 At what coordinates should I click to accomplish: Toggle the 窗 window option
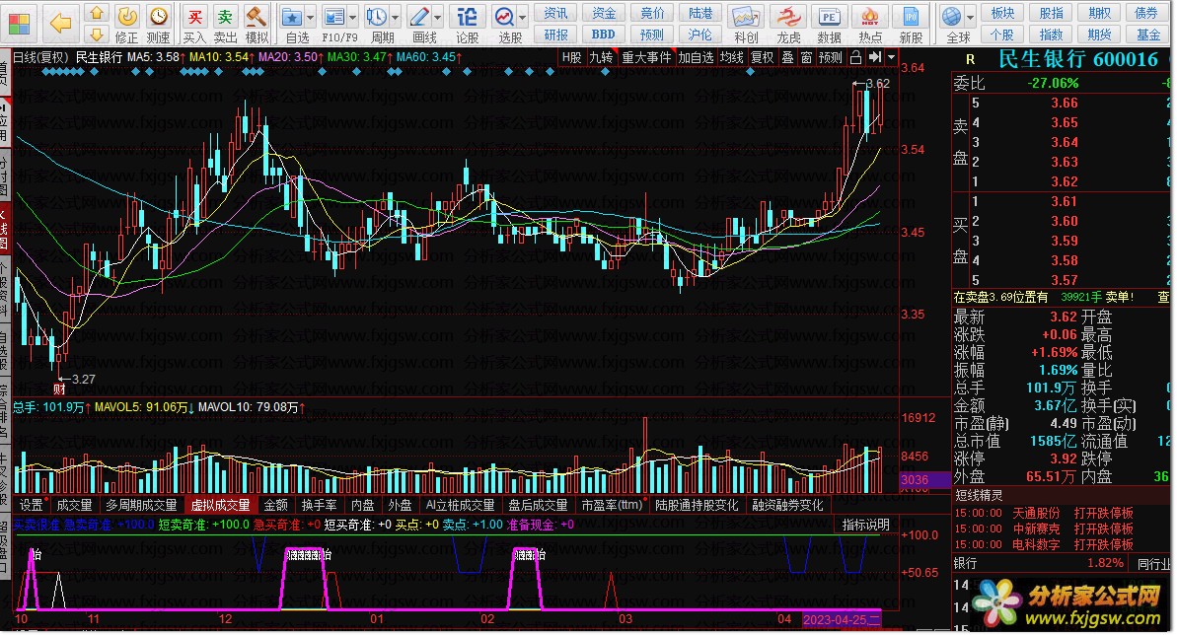point(806,57)
